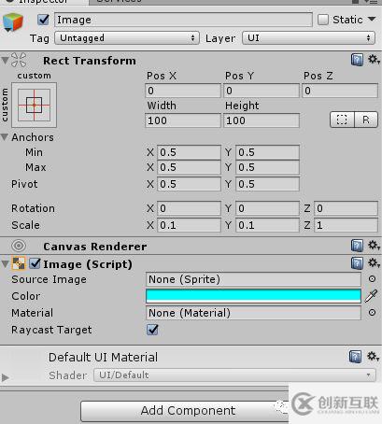Open the Tag Untagged dropdown
382x424 pixels.
click(127, 38)
